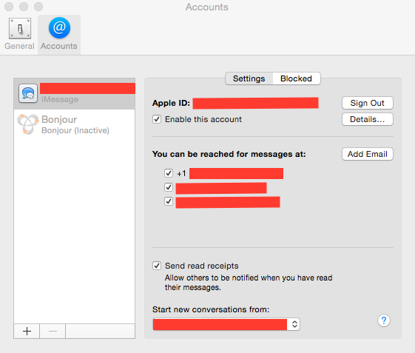Switch to the Blocked tab

click(297, 78)
